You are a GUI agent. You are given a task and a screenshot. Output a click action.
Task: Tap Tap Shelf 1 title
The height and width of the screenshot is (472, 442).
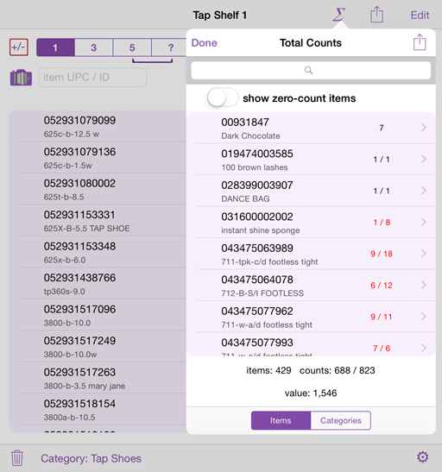pos(220,15)
